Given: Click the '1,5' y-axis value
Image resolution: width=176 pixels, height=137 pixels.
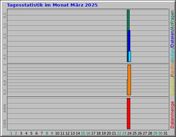Looking at the screenshot, I should [5, 46].
